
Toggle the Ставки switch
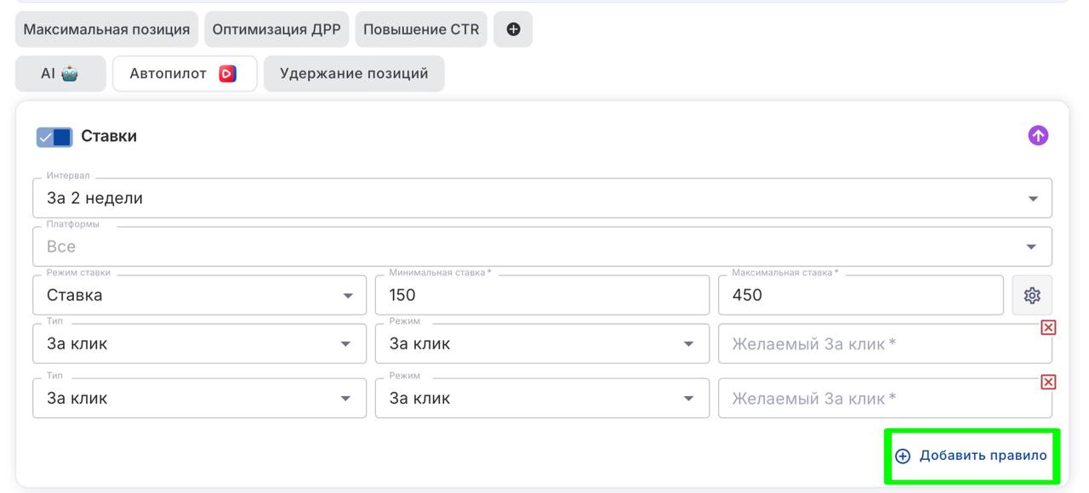coord(54,137)
